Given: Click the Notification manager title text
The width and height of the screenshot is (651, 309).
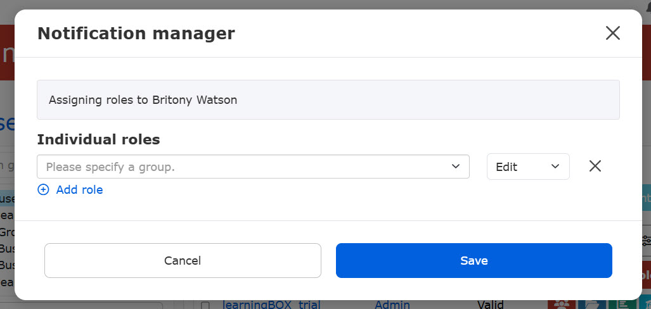Looking at the screenshot, I should tap(136, 34).
